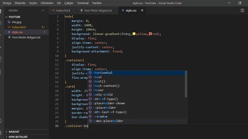
Task: Choose :host suggestion without parentheses
Action: pyautogui.click(x=136, y=77)
